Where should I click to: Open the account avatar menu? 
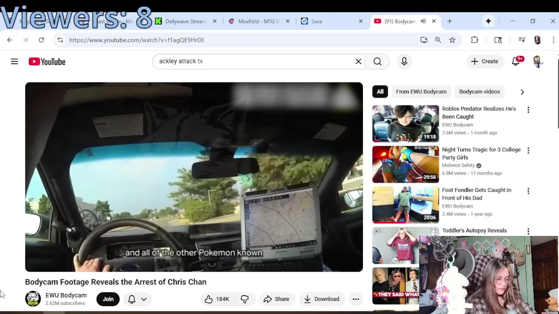538,61
